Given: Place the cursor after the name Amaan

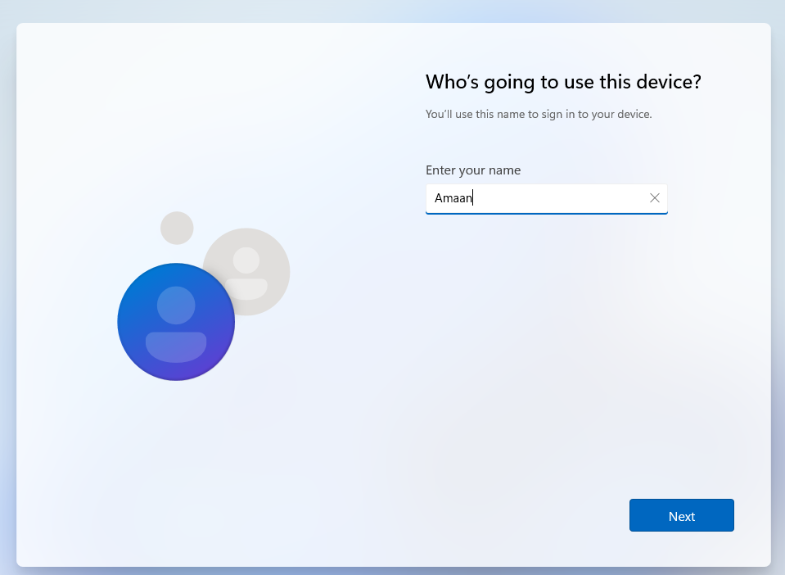Looking at the screenshot, I should pyautogui.click(x=473, y=197).
